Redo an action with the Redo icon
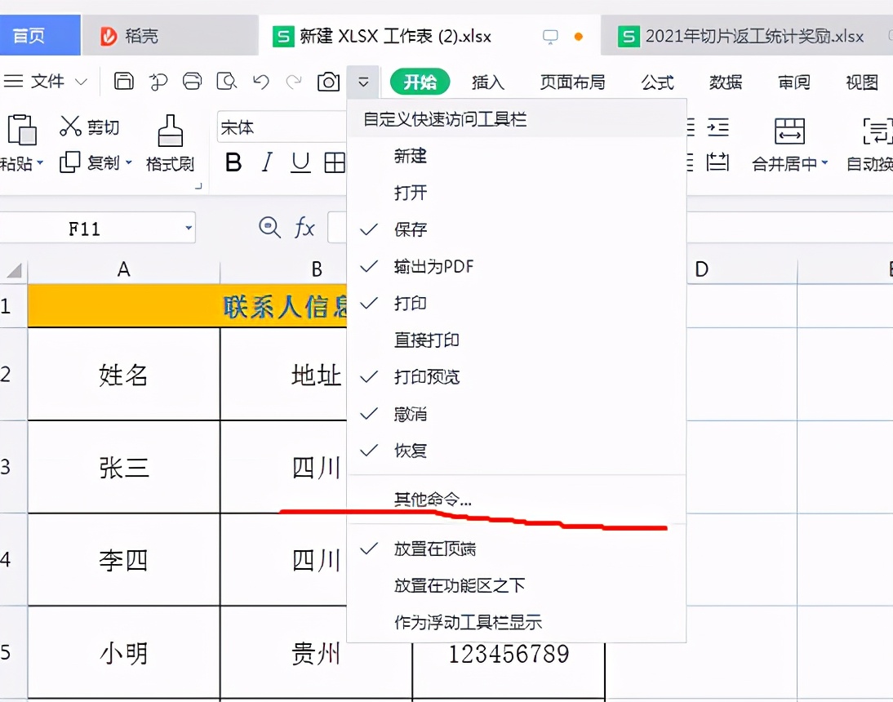The image size is (893, 702). 294,82
